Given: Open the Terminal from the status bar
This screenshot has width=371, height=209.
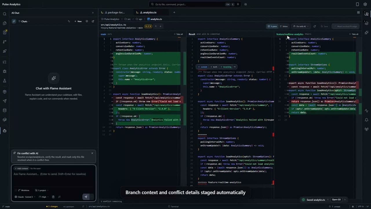Looking at the screenshot, I should (x=173, y=206).
